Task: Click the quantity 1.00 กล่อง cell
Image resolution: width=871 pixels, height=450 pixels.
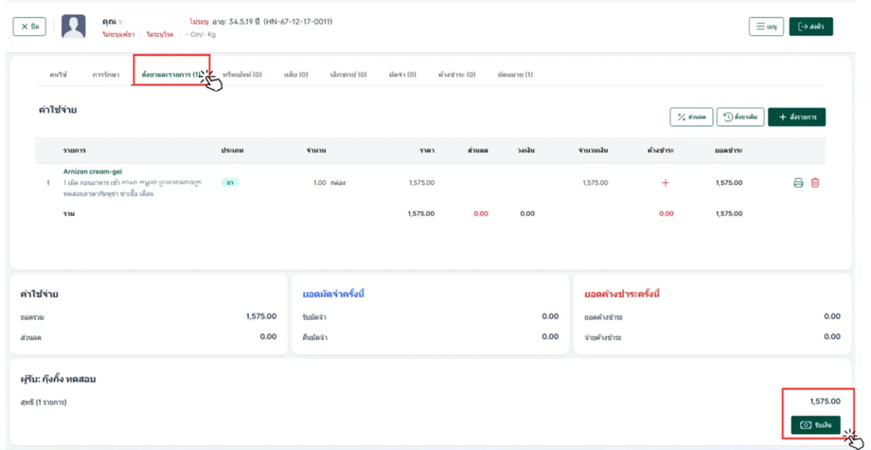Action: 329,183
